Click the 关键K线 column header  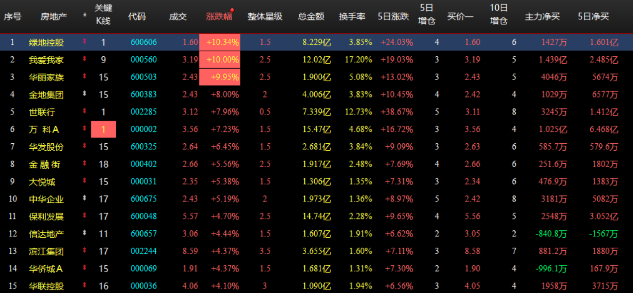(103, 14)
